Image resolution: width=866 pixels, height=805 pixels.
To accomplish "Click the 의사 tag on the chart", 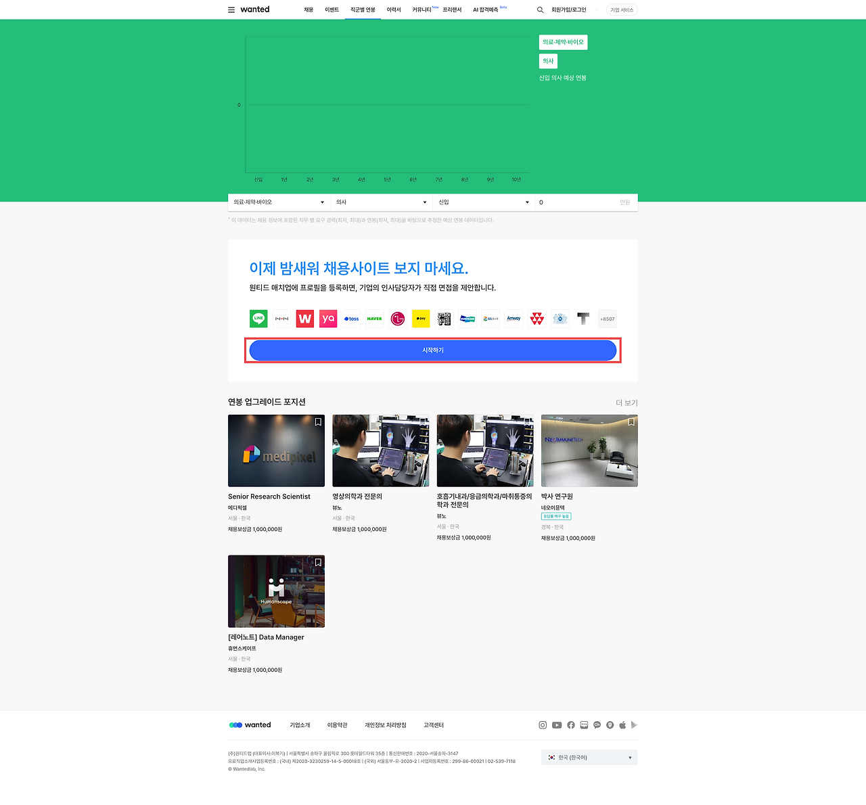I will pyautogui.click(x=548, y=61).
